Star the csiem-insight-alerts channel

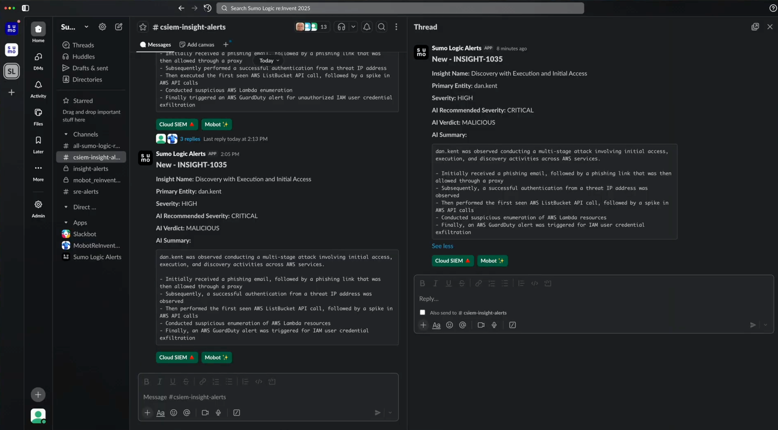tap(143, 27)
